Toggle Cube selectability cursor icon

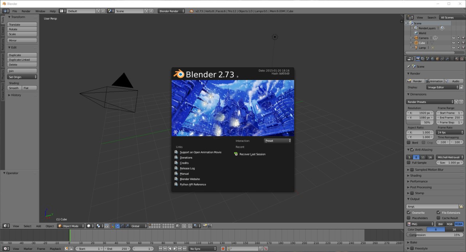(458, 43)
